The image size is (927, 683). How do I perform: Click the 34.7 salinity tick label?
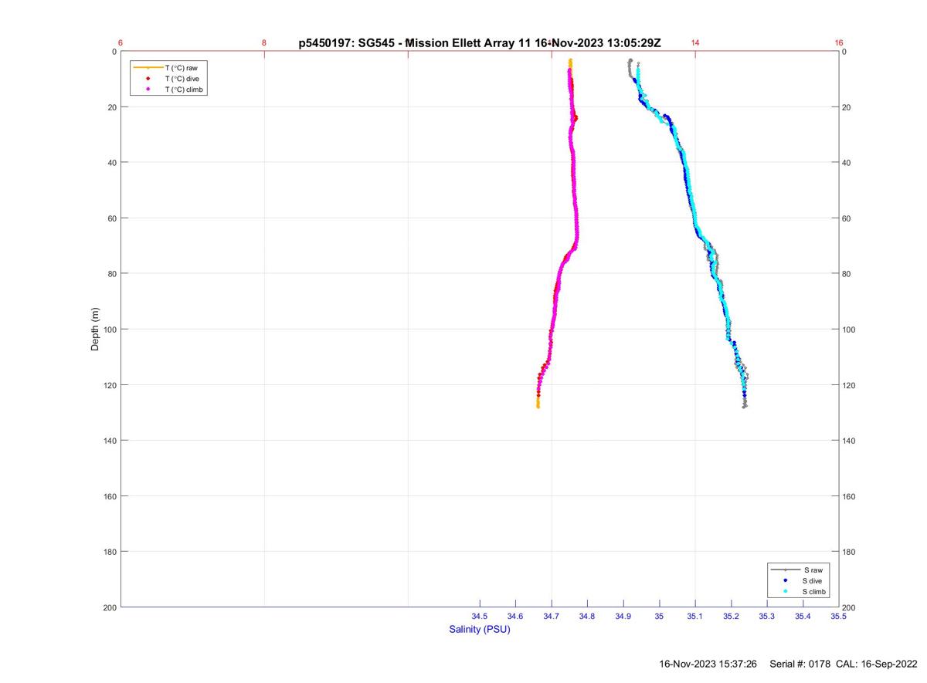click(552, 616)
